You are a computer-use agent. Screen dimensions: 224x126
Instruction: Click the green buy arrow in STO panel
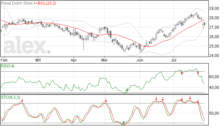[x=124, y=123]
